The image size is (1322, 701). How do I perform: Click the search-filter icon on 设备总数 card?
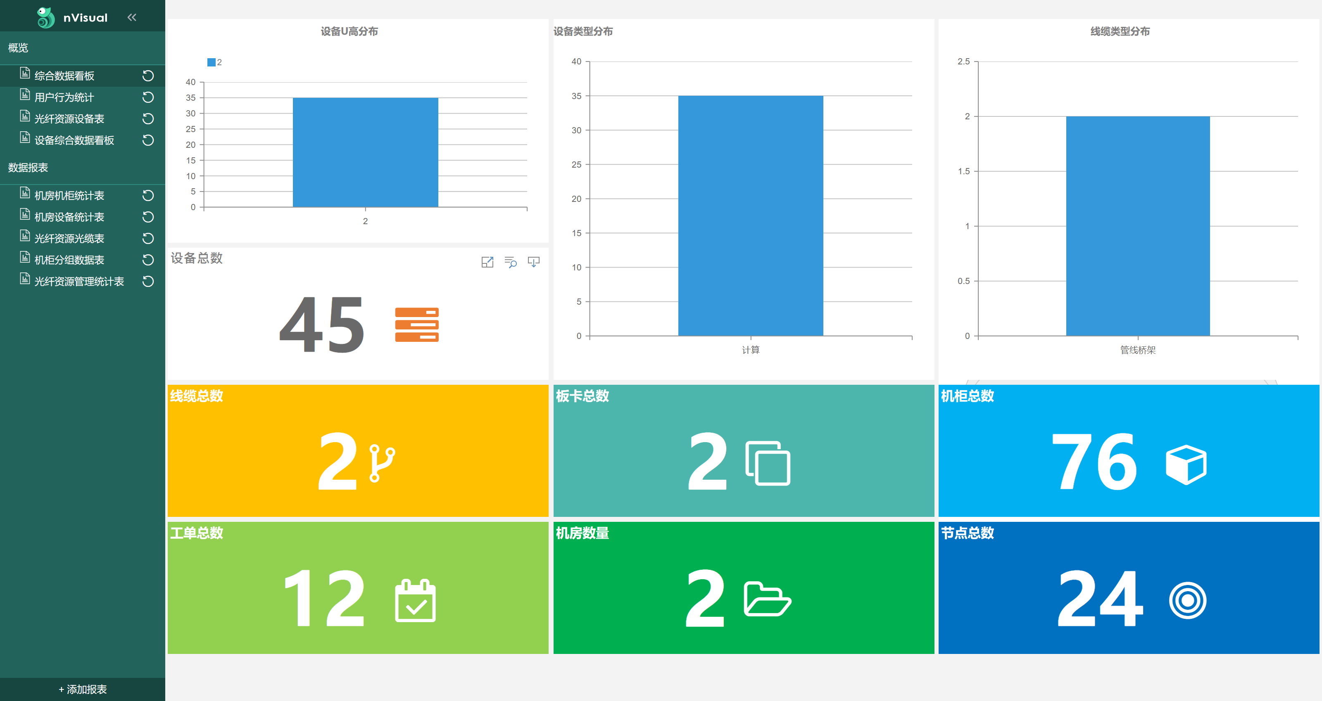(x=510, y=262)
